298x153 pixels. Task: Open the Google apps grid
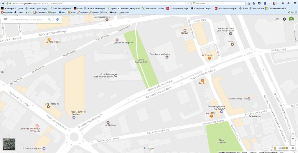(277, 19)
